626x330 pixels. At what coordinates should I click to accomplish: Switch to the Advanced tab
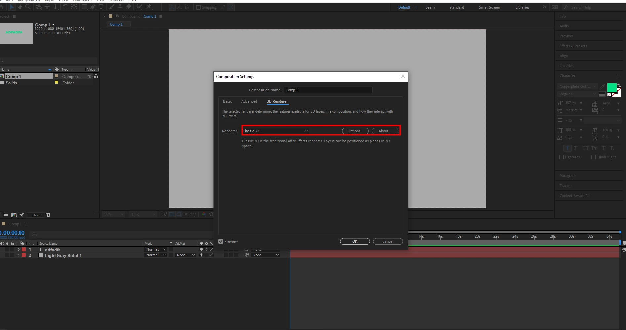[249, 101]
